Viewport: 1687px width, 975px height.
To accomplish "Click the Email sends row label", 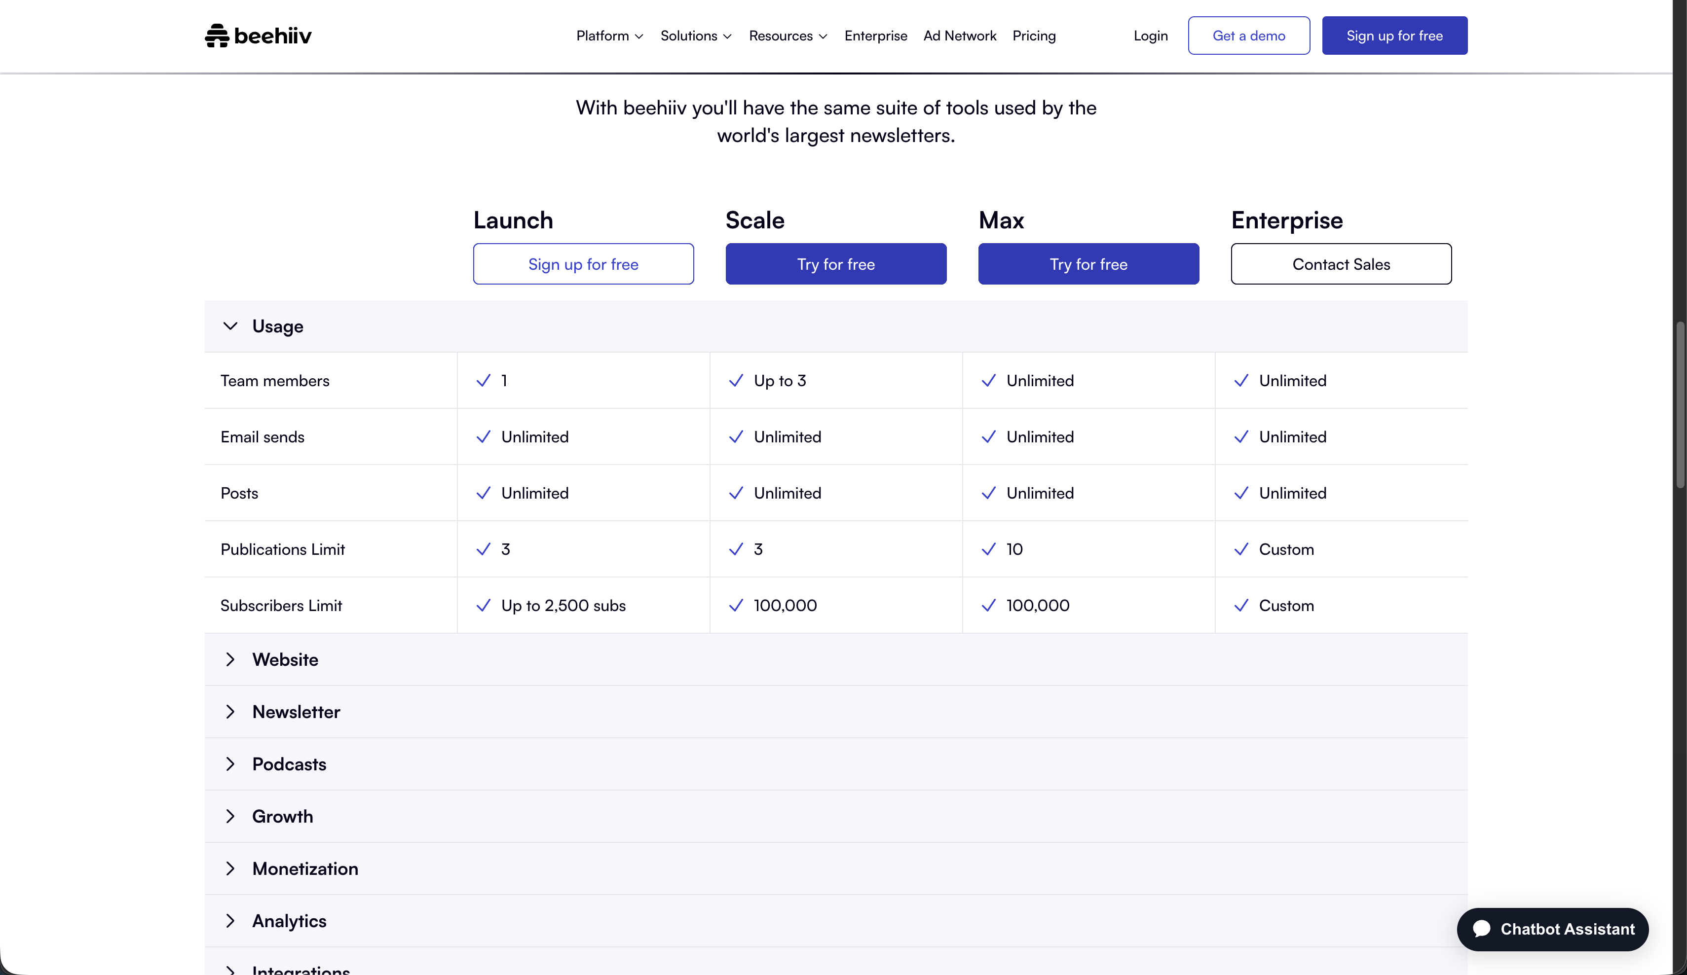I will point(262,436).
